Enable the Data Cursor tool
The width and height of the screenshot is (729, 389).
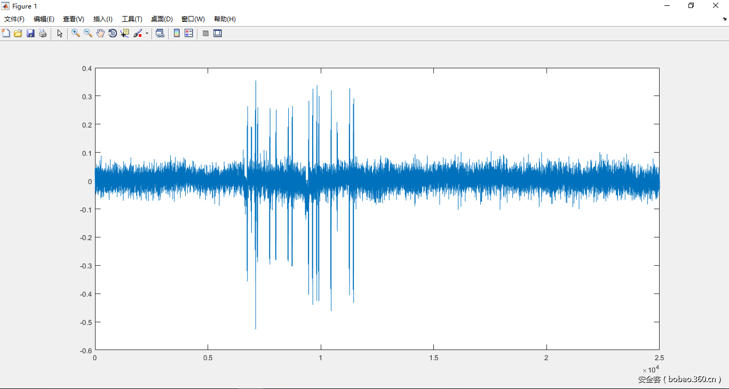point(125,33)
